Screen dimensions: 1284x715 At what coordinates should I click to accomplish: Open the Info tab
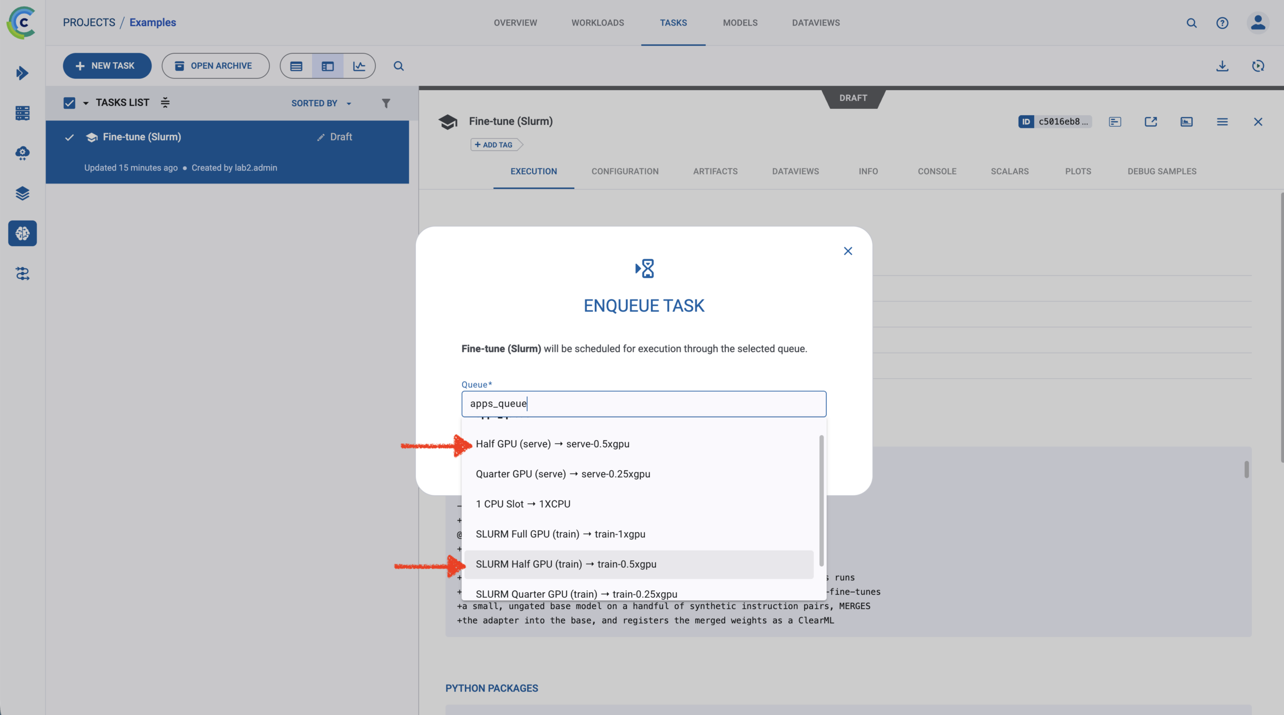click(868, 171)
